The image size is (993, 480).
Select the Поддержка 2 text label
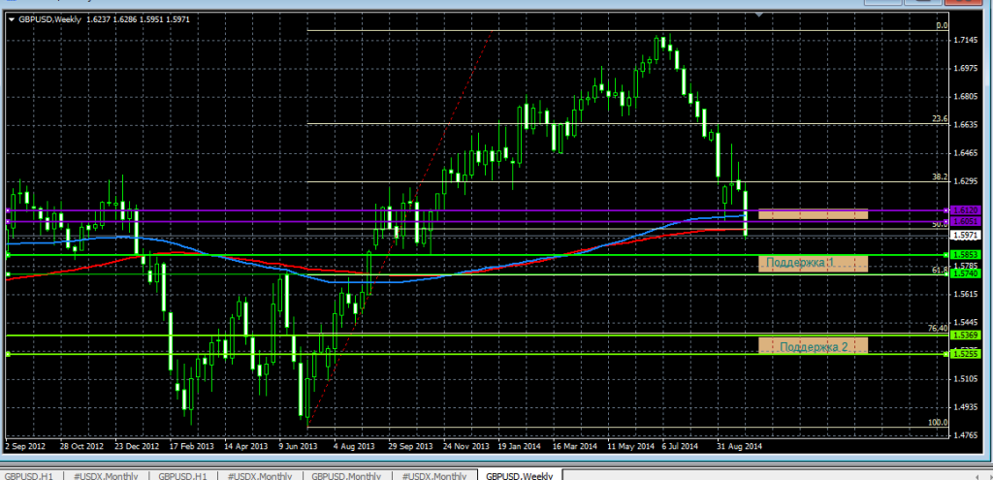tap(812, 346)
